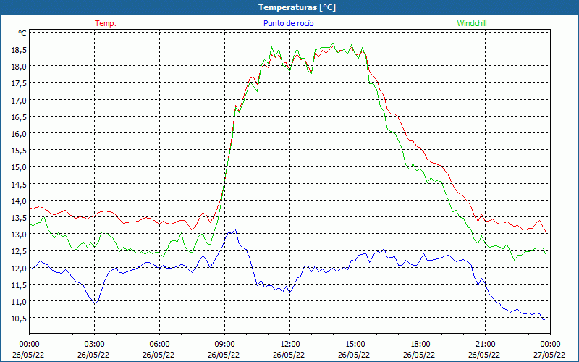Click the 15:00 time axis label
Viewport: 579px width, 362px height.
[355, 344]
